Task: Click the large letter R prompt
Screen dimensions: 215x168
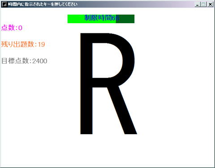Action: click(108, 84)
